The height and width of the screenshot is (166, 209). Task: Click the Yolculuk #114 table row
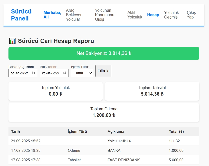pos(104,141)
